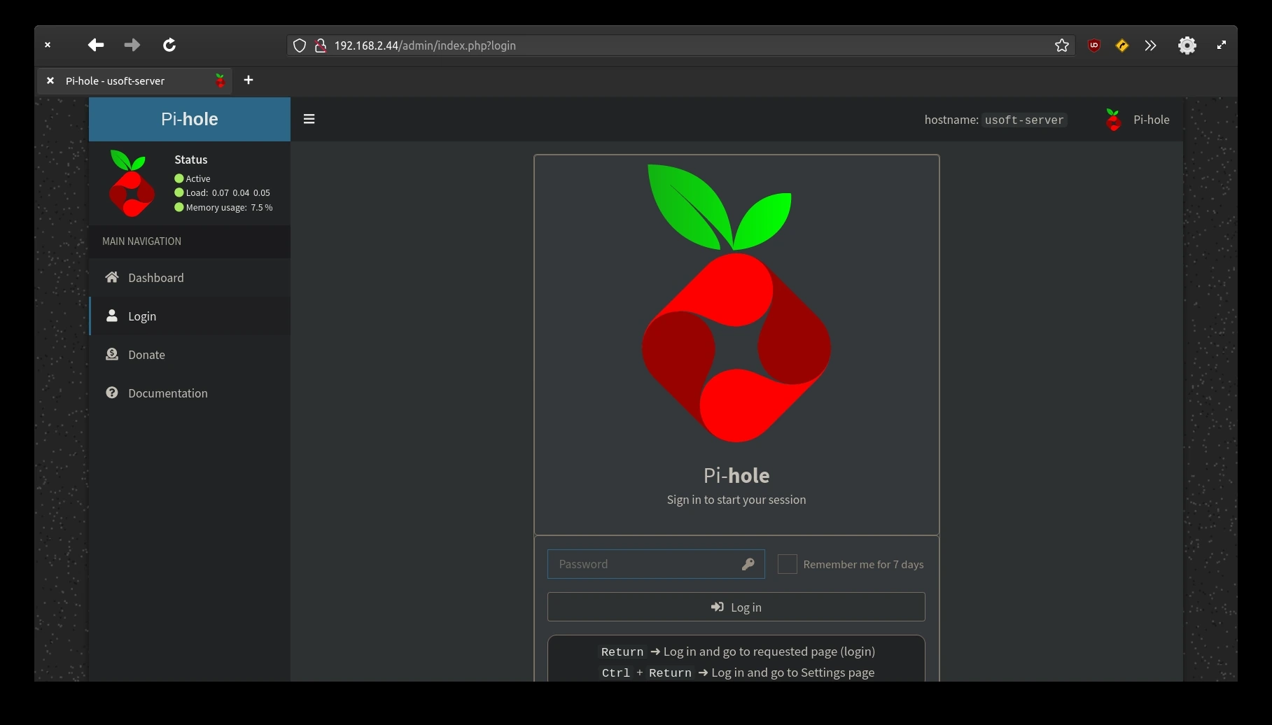Reload the page with refresh icon
The image size is (1272, 725).
(169, 45)
